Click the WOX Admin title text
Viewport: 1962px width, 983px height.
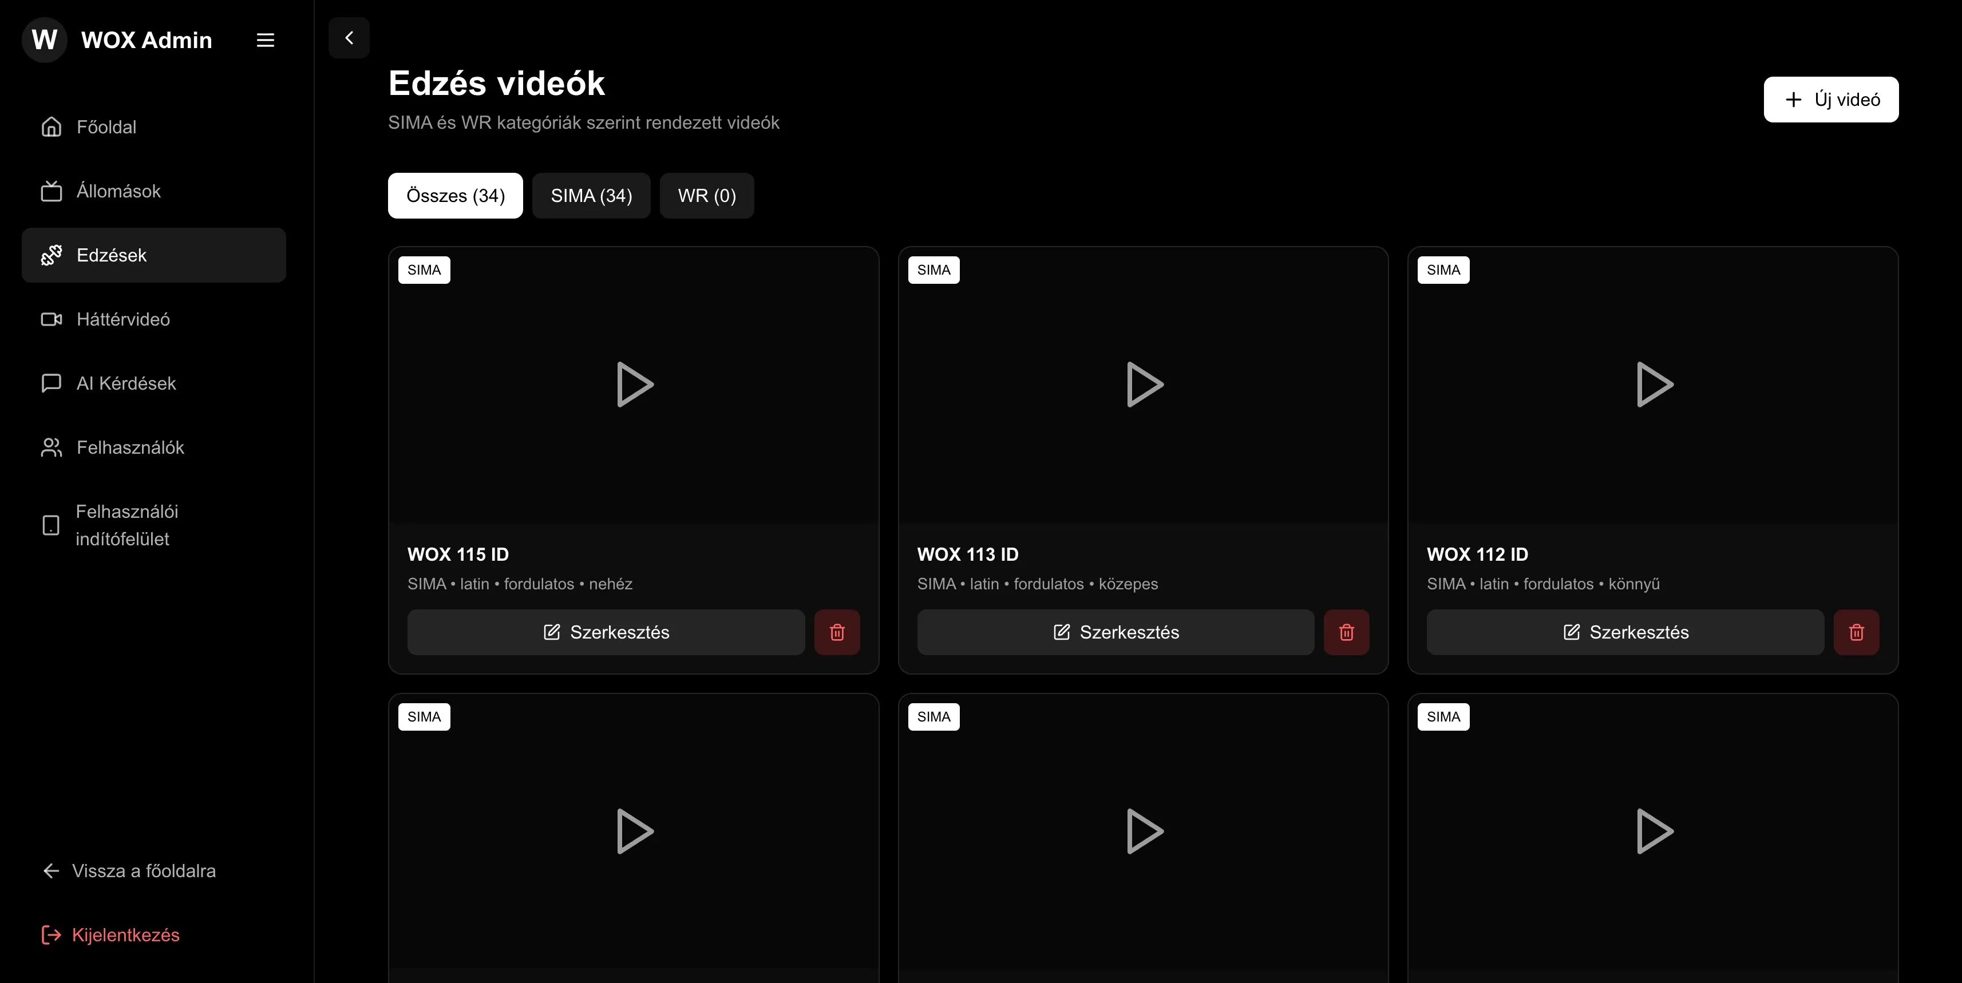coord(147,39)
